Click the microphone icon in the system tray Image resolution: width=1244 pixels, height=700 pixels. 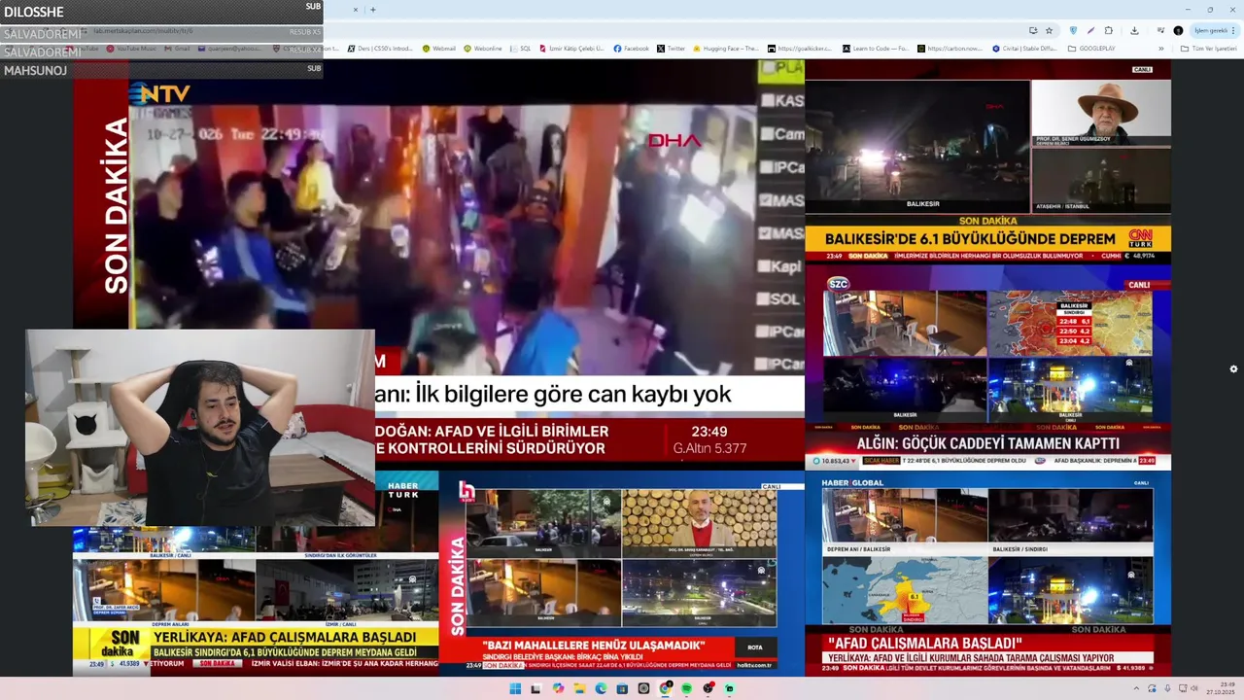coord(1167,688)
